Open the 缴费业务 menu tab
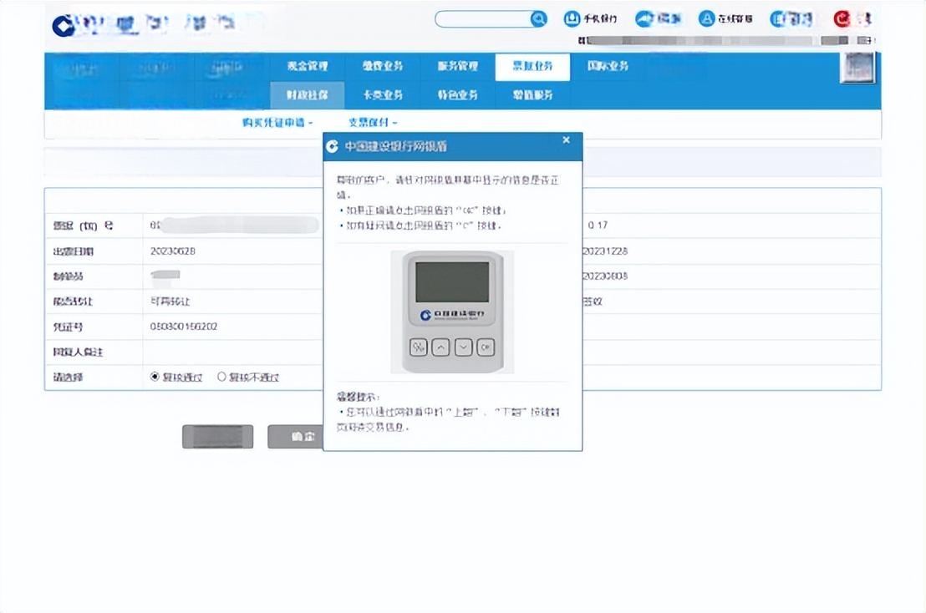The width and height of the screenshot is (926, 613). [382, 66]
